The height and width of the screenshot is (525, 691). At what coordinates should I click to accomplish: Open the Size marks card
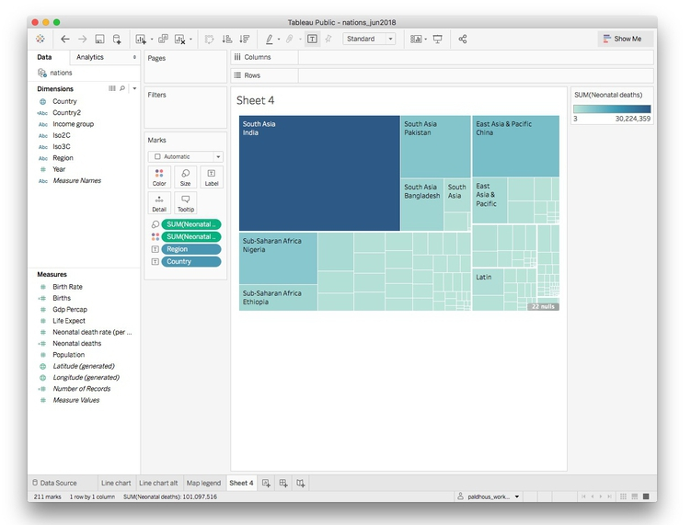(x=186, y=177)
